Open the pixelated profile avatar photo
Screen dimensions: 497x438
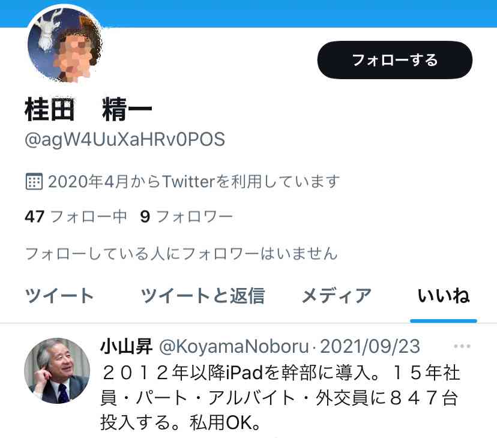click(65, 44)
